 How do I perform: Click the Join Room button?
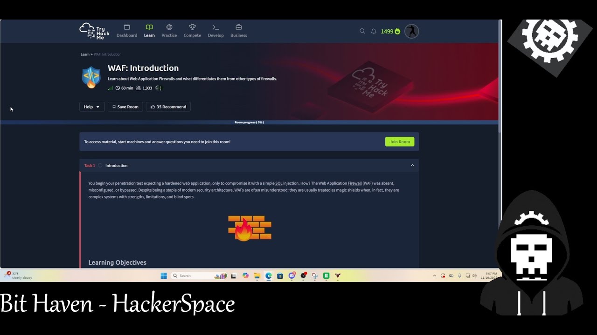coord(400,141)
